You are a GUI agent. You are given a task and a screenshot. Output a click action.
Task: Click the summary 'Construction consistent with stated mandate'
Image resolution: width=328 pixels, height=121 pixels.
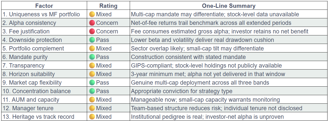pos(188,57)
